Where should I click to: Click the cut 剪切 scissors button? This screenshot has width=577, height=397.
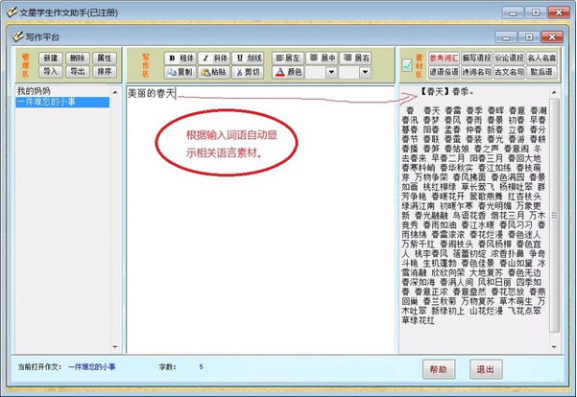click(x=250, y=72)
